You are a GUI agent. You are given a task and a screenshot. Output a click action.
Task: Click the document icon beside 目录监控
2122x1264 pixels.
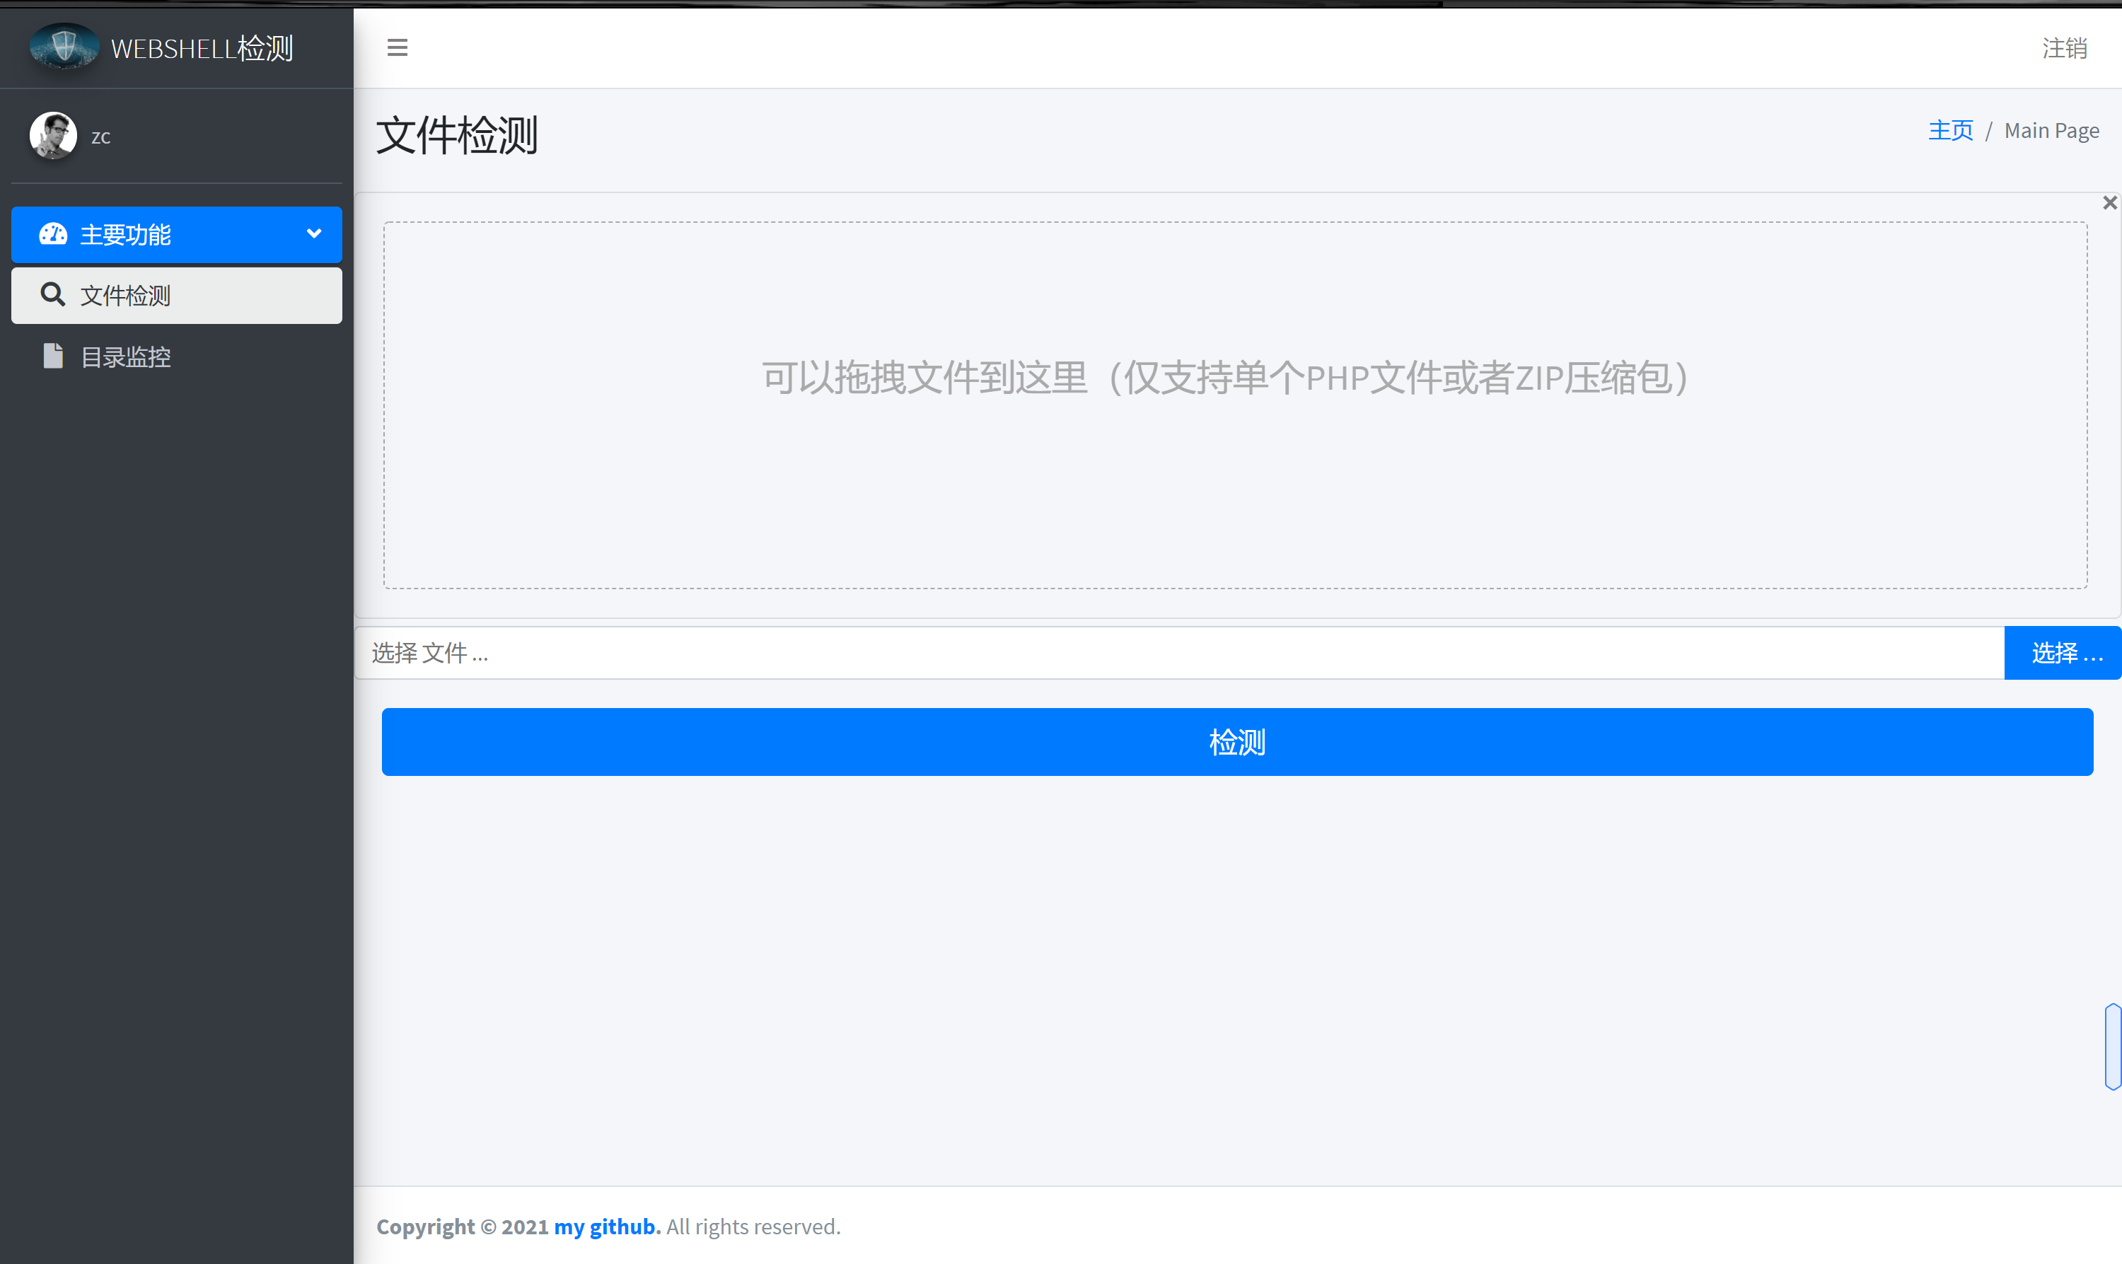[53, 356]
